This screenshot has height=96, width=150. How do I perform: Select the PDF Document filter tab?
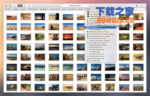pos(32,9)
